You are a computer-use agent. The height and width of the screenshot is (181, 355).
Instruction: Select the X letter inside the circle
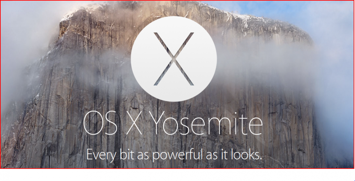click(x=174, y=59)
